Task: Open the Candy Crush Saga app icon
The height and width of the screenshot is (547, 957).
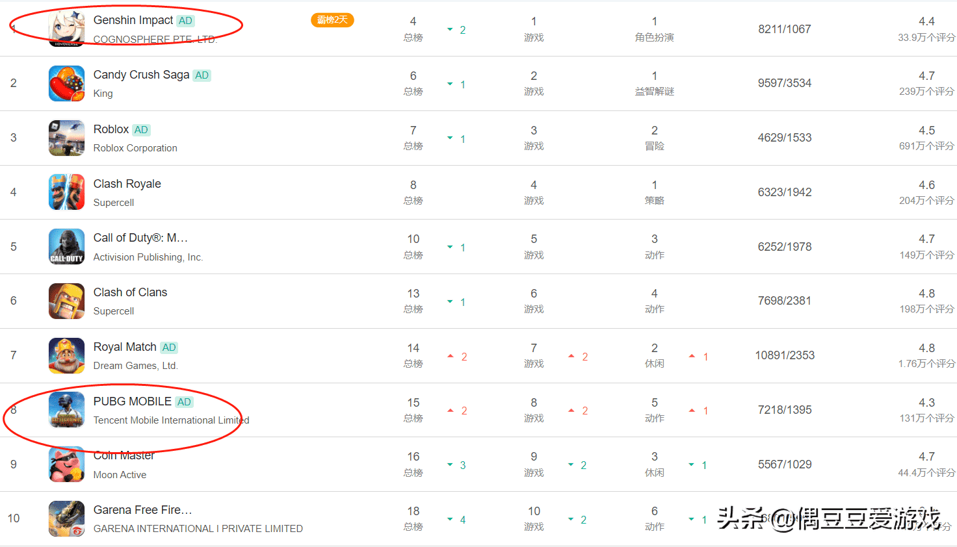Action: [x=67, y=83]
